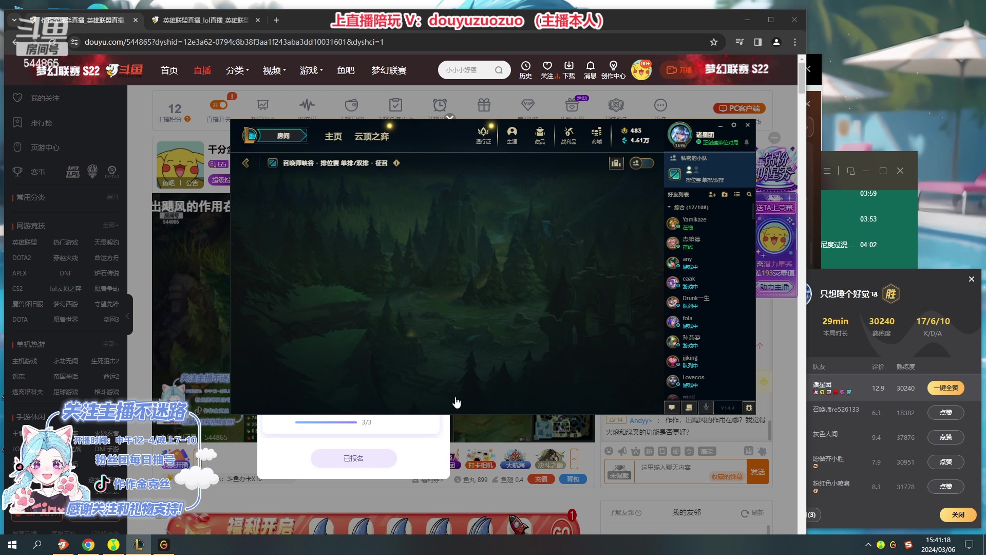Click the add friend icon in friends list
Screen dimensions: 986x555
pos(712,194)
